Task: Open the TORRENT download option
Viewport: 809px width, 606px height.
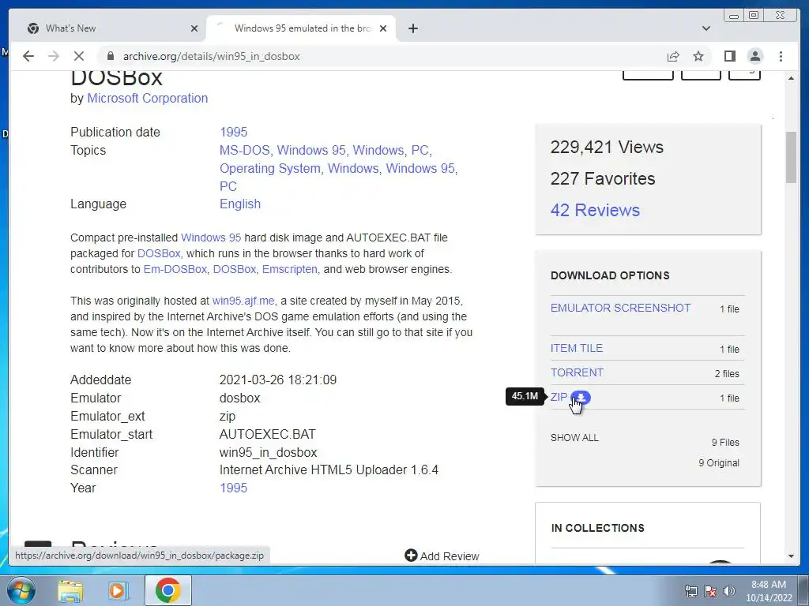Action: tap(577, 372)
